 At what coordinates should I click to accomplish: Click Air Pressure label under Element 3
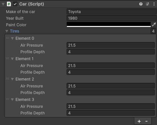[32, 107]
